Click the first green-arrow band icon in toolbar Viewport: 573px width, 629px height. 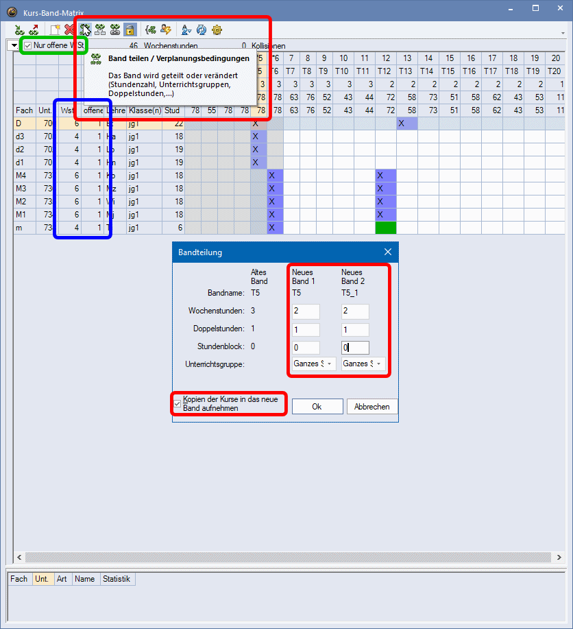(19, 29)
